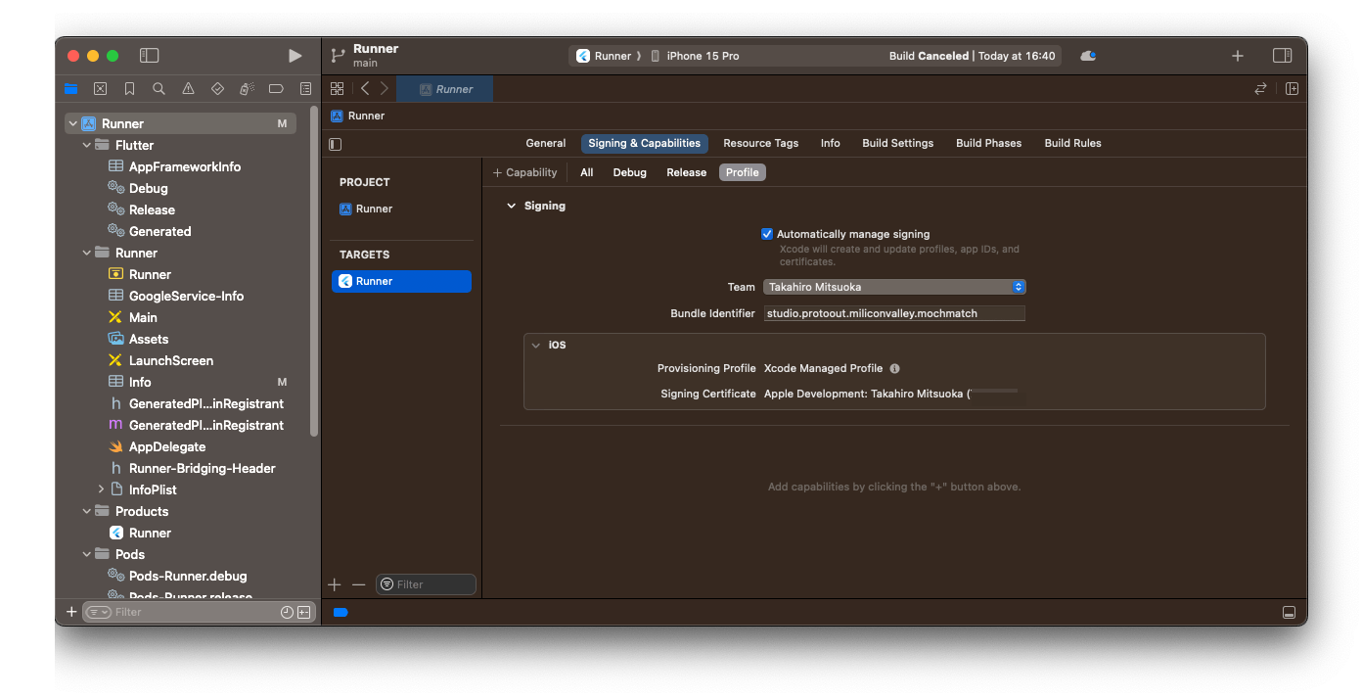Switch to the Build Phases tab
Image resolution: width=1362 pixels, height=698 pixels.
click(x=988, y=143)
